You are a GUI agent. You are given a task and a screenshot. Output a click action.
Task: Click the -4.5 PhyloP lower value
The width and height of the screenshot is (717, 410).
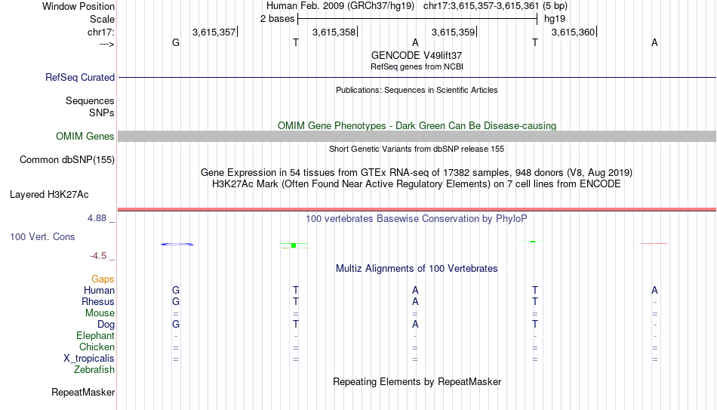coord(98,256)
